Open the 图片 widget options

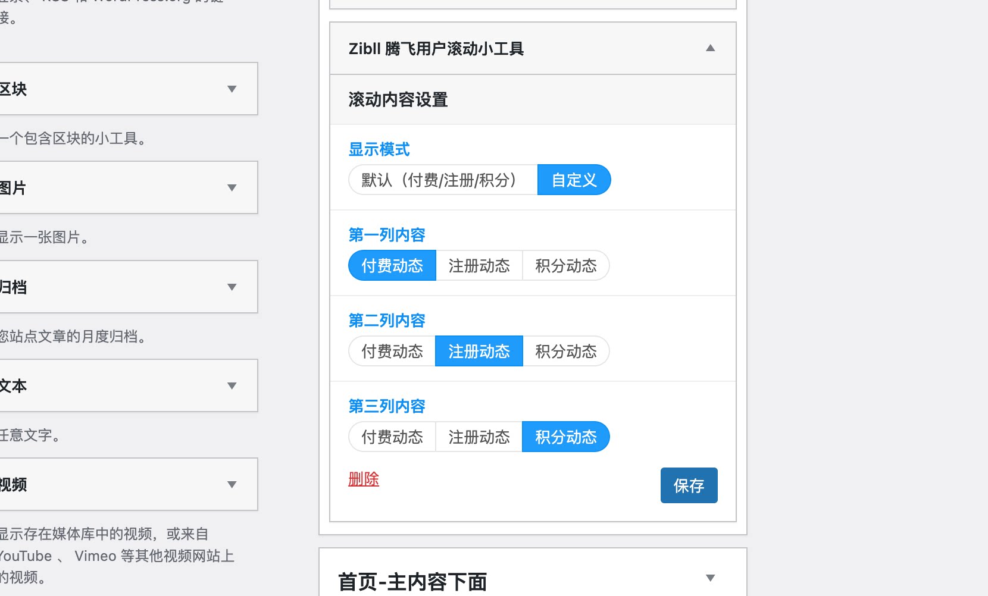(232, 187)
